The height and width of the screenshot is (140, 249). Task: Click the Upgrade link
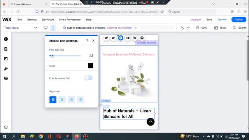pos(196,19)
